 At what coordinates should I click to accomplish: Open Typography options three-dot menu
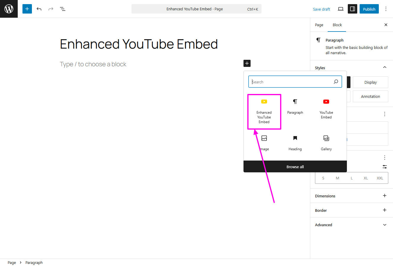tap(385, 158)
